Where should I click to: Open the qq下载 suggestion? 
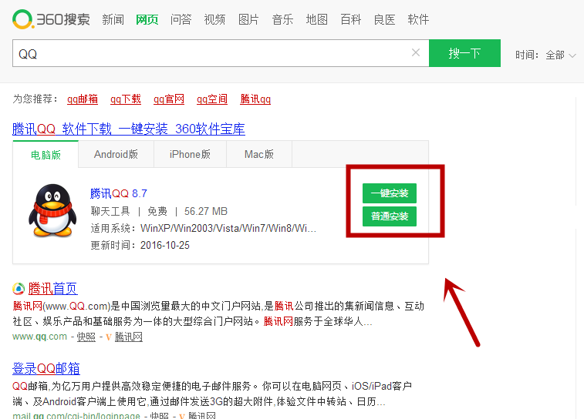[126, 99]
